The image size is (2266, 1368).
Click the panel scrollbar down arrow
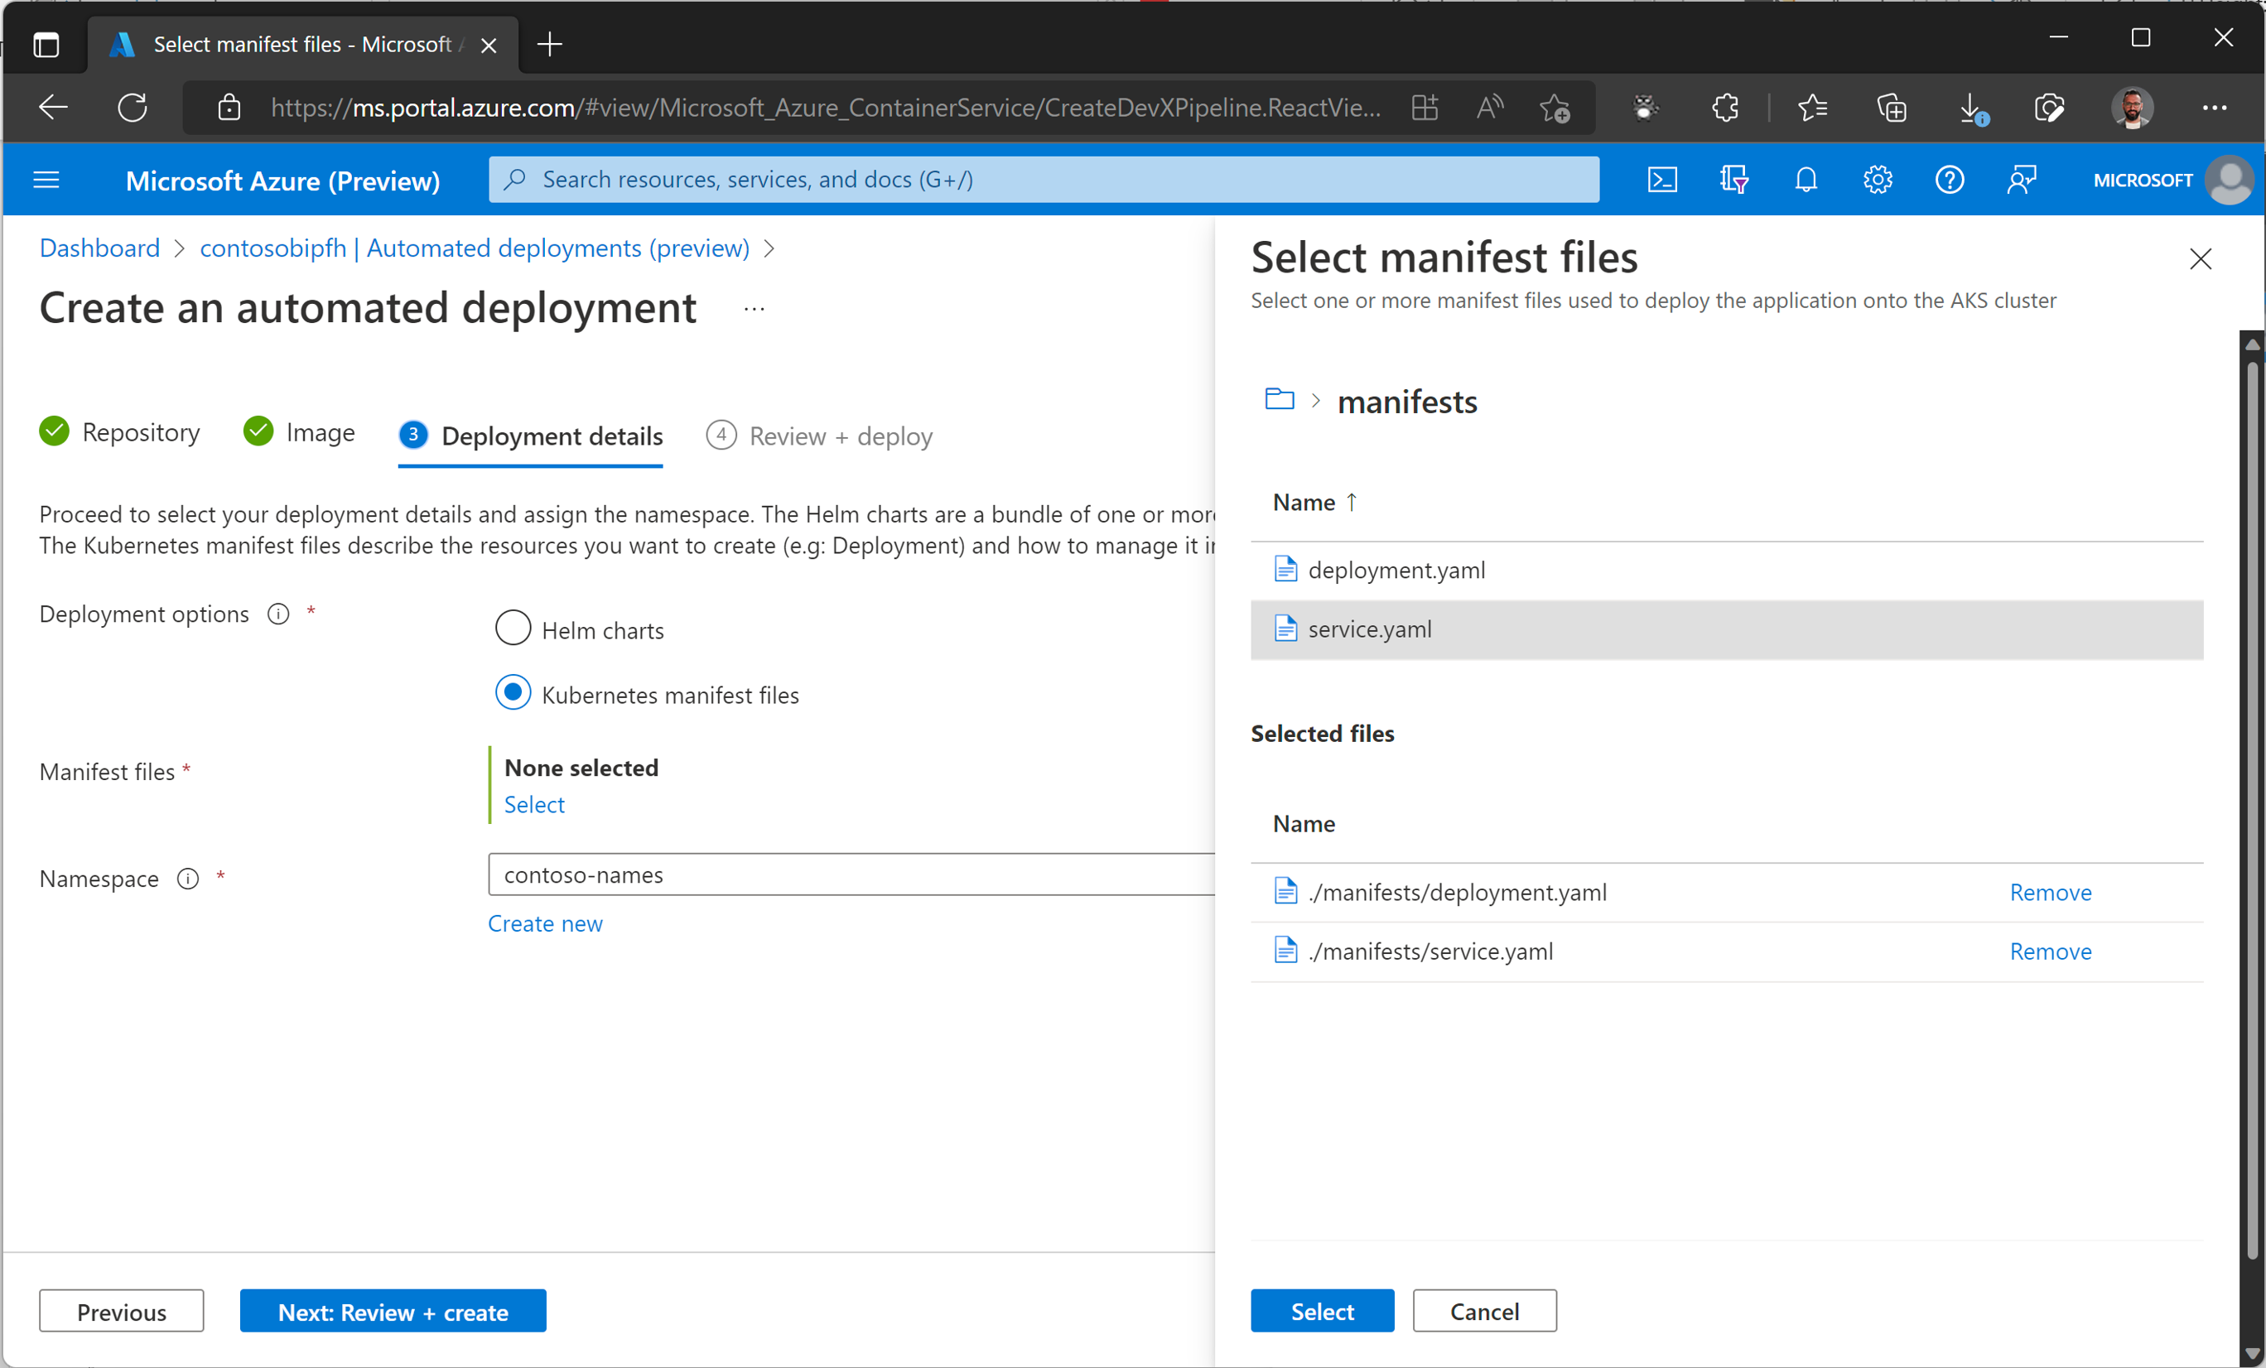[2252, 1352]
